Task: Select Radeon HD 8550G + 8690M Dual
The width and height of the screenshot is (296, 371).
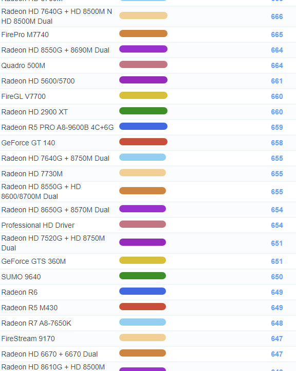Action: pyautogui.click(x=55, y=50)
